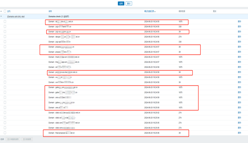Collapse all groups with header triangle arrow
The height and width of the screenshot is (143, 248).
tap(1, 11)
